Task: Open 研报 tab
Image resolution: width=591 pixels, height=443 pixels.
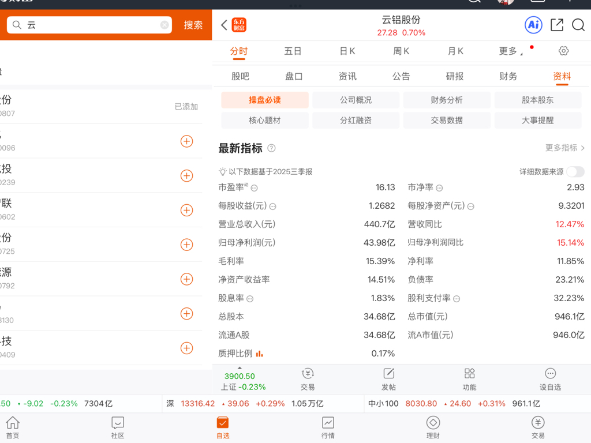Action: click(x=455, y=77)
